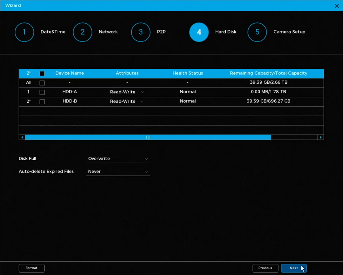Click the step 4 Hard Disk circle icon
Screen dimensions: 343x275
(x=199, y=32)
